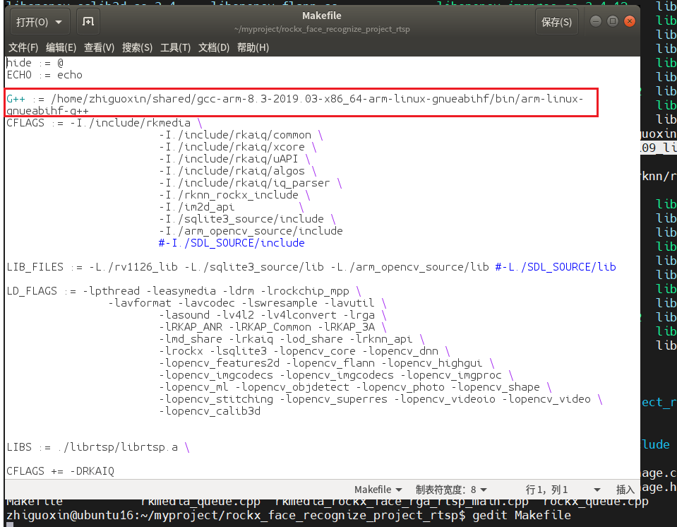Minimize the gedit window
This screenshot has height=527, width=677.
(x=596, y=21)
